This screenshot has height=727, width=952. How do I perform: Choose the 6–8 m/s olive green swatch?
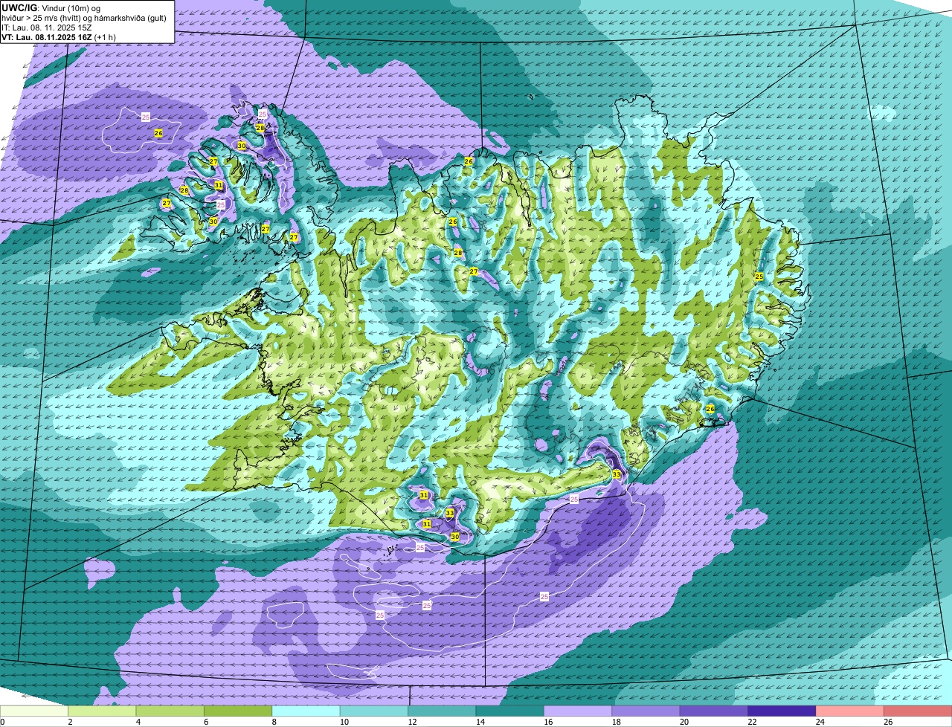pos(238,711)
